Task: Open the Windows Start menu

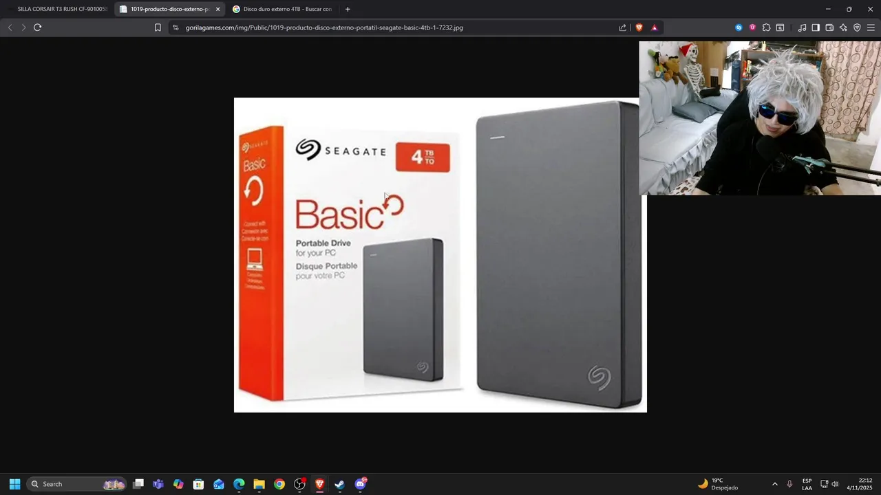Action: [14, 484]
